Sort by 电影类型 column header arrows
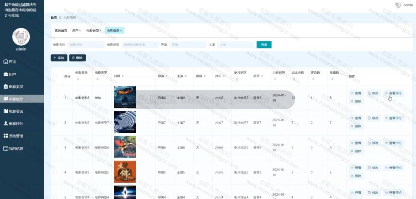Screen dimensions: 416x199 (x=97, y=79)
